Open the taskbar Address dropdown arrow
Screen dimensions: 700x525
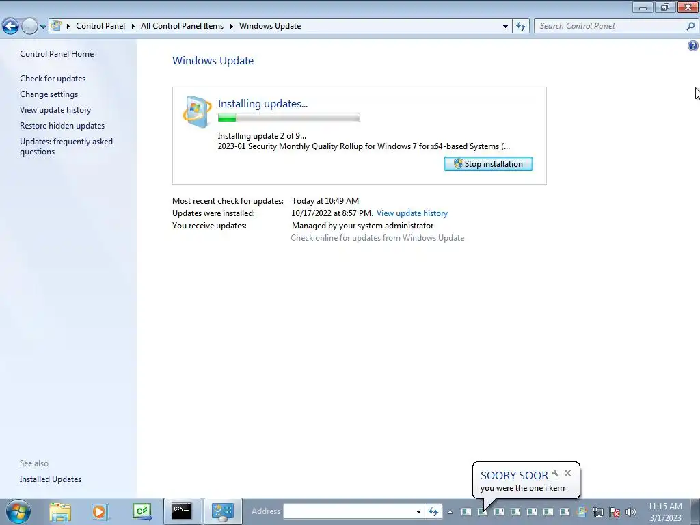418,511
